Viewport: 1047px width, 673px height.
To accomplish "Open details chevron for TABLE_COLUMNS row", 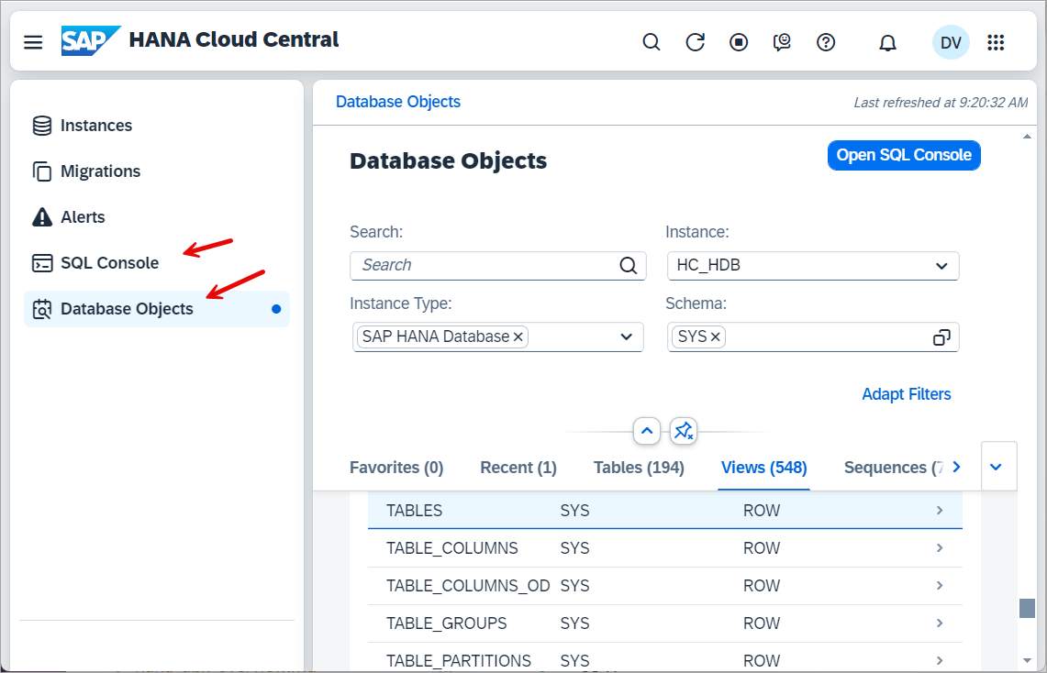I will pos(940,547).
